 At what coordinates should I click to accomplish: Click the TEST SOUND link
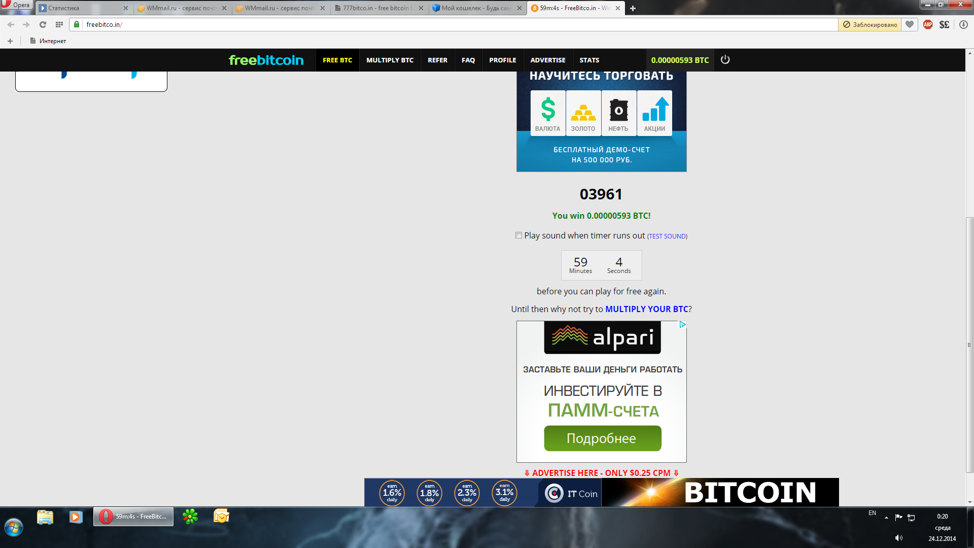(667, 236)
